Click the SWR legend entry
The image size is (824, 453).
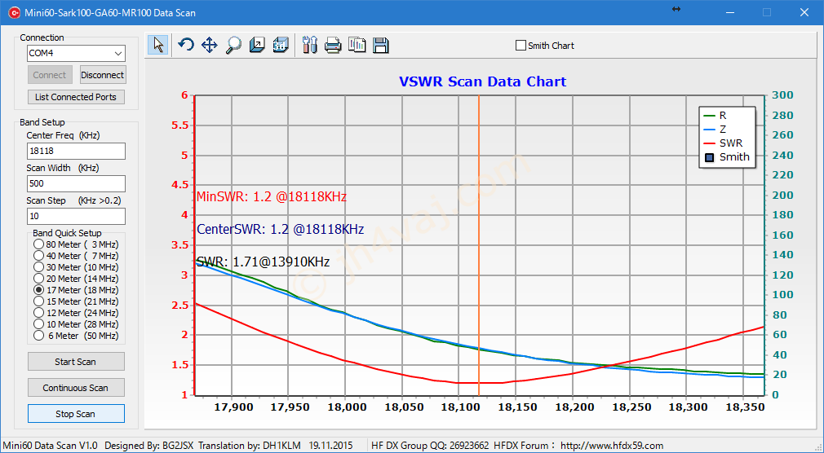723,143
